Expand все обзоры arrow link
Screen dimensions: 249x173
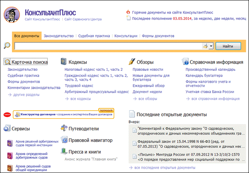click(145, 99)
